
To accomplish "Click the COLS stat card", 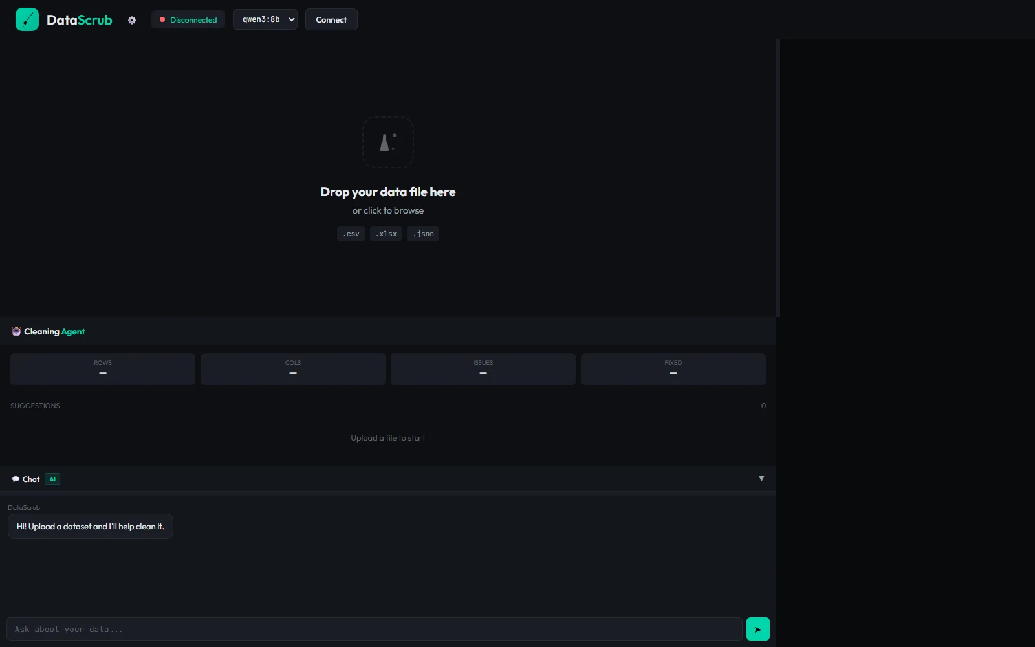I will click(293, 369).
